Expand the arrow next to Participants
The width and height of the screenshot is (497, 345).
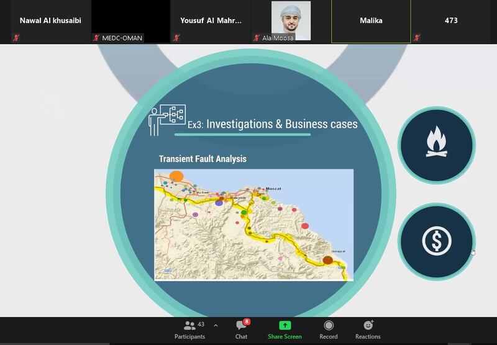click(x=216, y=325)
